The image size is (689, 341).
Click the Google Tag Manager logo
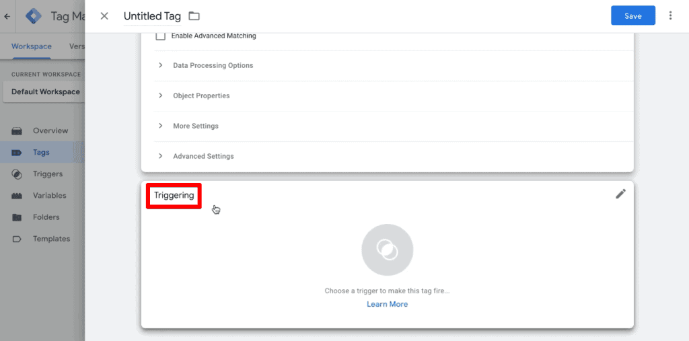[x=34, y=16]
